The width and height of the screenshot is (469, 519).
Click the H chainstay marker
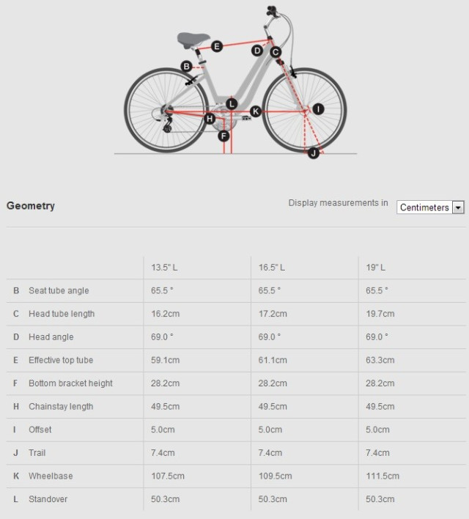click(210, 119)
